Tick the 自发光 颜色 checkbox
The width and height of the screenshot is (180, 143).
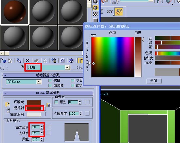pyautogui.click(x=56, y=102)
